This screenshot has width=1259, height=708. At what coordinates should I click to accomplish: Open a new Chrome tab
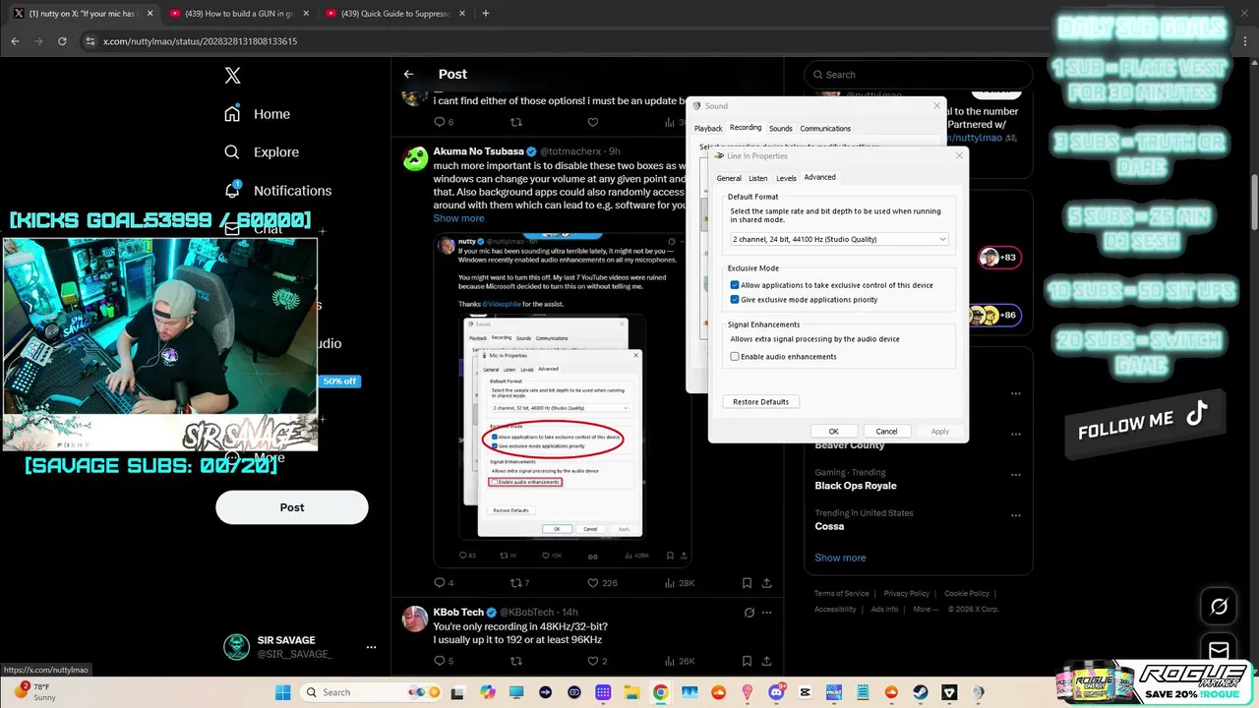tap(486, 14)
